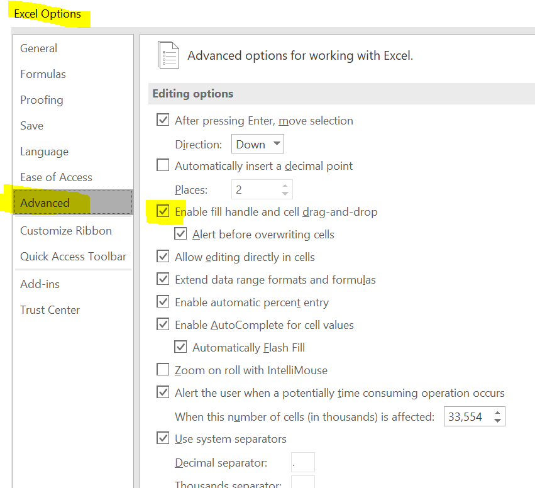Toggle Use system separators checkbox
The height and width of the screenshot is (488, 535).
click(163, 438)
